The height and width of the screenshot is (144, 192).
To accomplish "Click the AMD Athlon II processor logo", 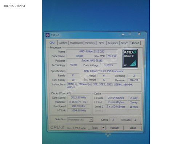I will 130,59.
